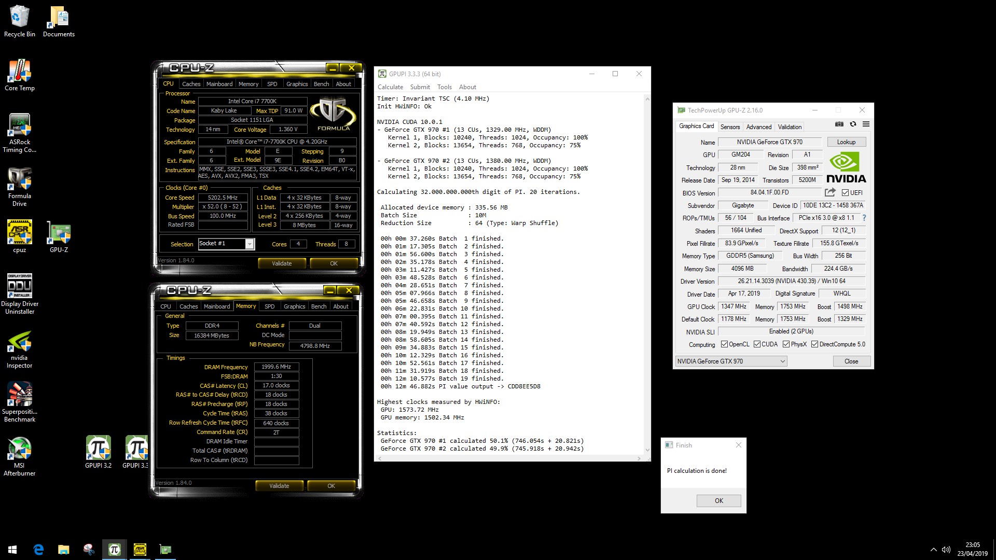Click Bus Interface question mark in GPU-Z

pyautogui.click(x=864, y=218)
